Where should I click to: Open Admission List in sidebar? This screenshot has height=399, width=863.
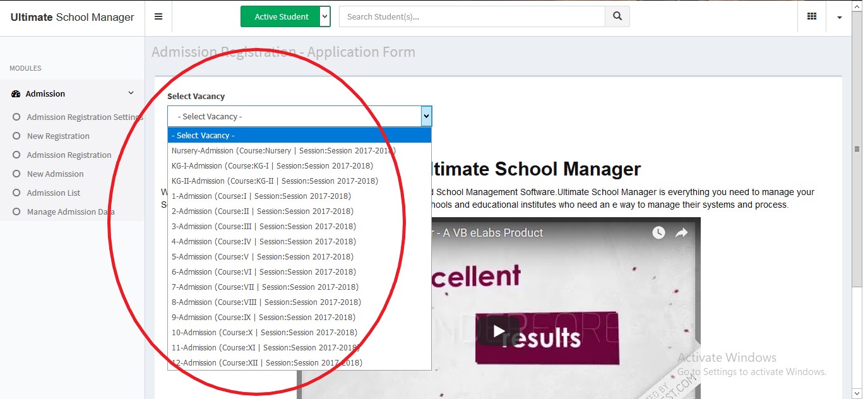pos(54,193)
